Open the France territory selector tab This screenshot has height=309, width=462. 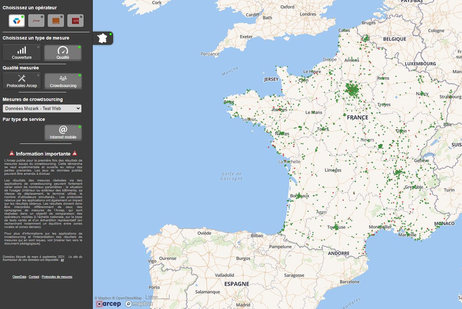(x=103, y=38)
